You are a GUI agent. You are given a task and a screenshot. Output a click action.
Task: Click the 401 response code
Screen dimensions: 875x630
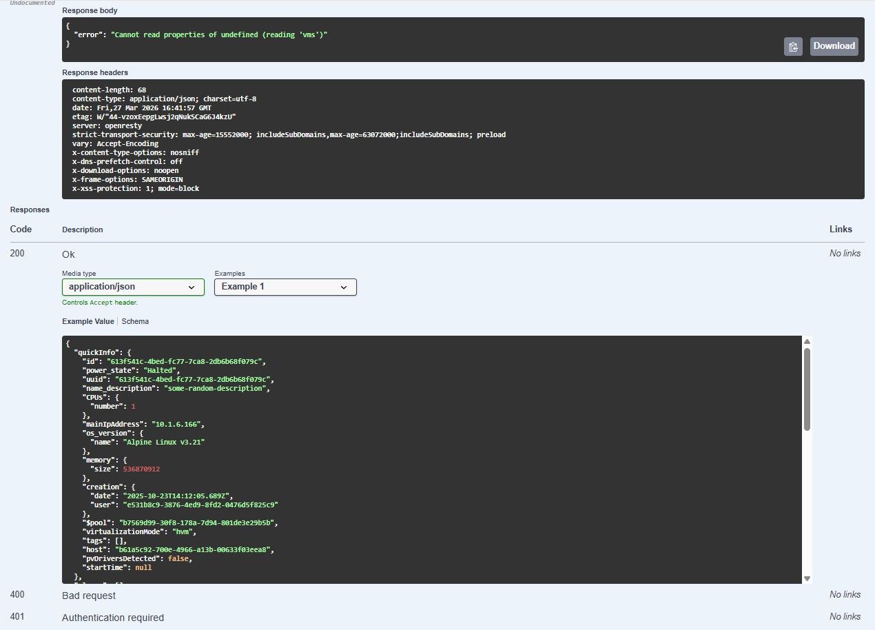click(17, 618)
